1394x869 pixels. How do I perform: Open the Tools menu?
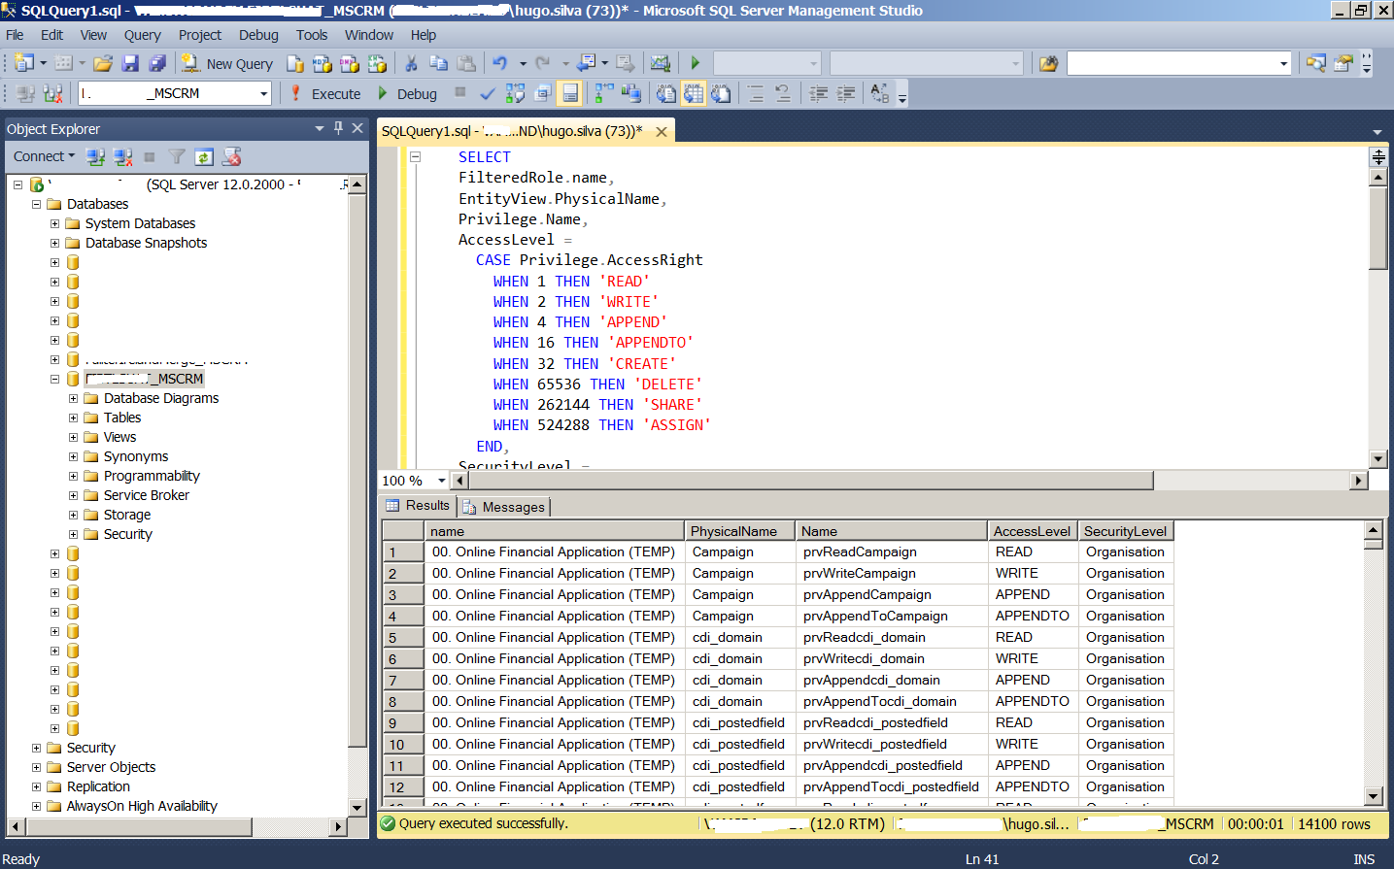point(312,35)
